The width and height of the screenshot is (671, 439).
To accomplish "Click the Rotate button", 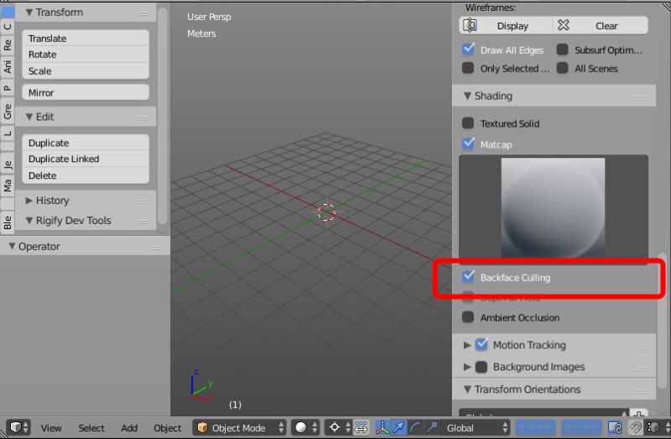I will (x=86, y=55).
